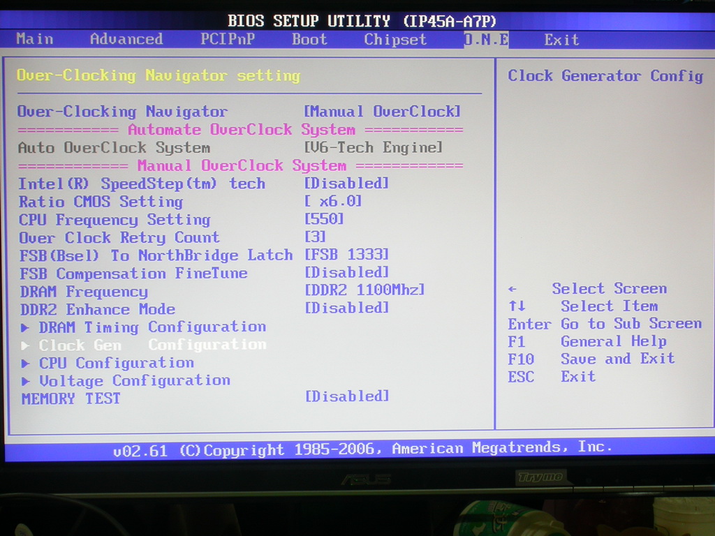
Task: Click the Clock Gen Configuration arrow
Action: click(26, 345)
